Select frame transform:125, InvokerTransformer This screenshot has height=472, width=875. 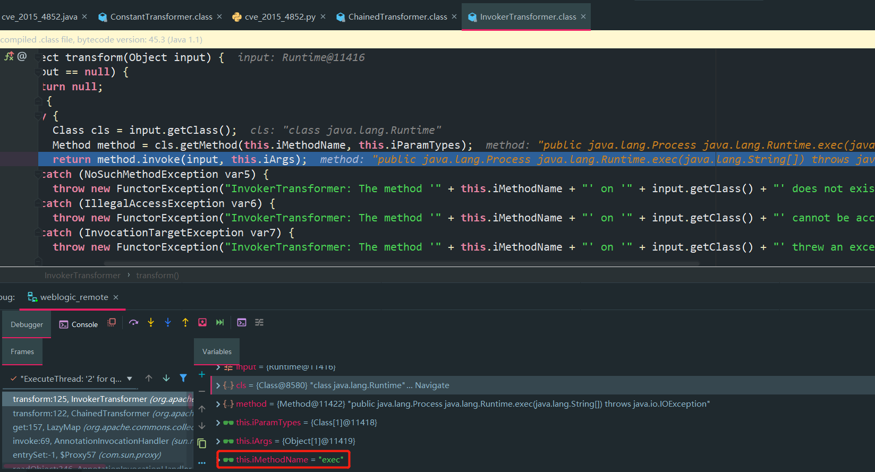98,399
